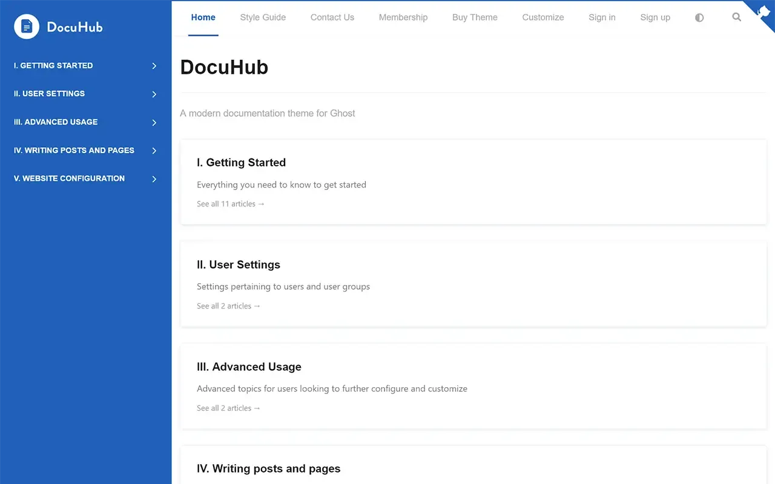Click the DocuHub document logo icon
The width and height of the screenshot is (775, 484).
(27, 27)
